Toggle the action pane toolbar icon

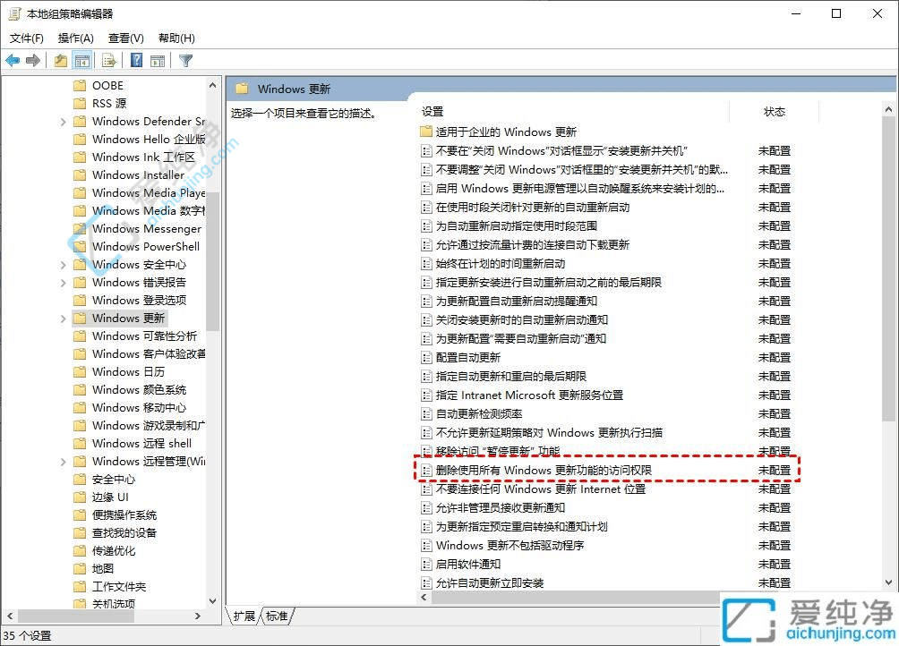point(159,60)
